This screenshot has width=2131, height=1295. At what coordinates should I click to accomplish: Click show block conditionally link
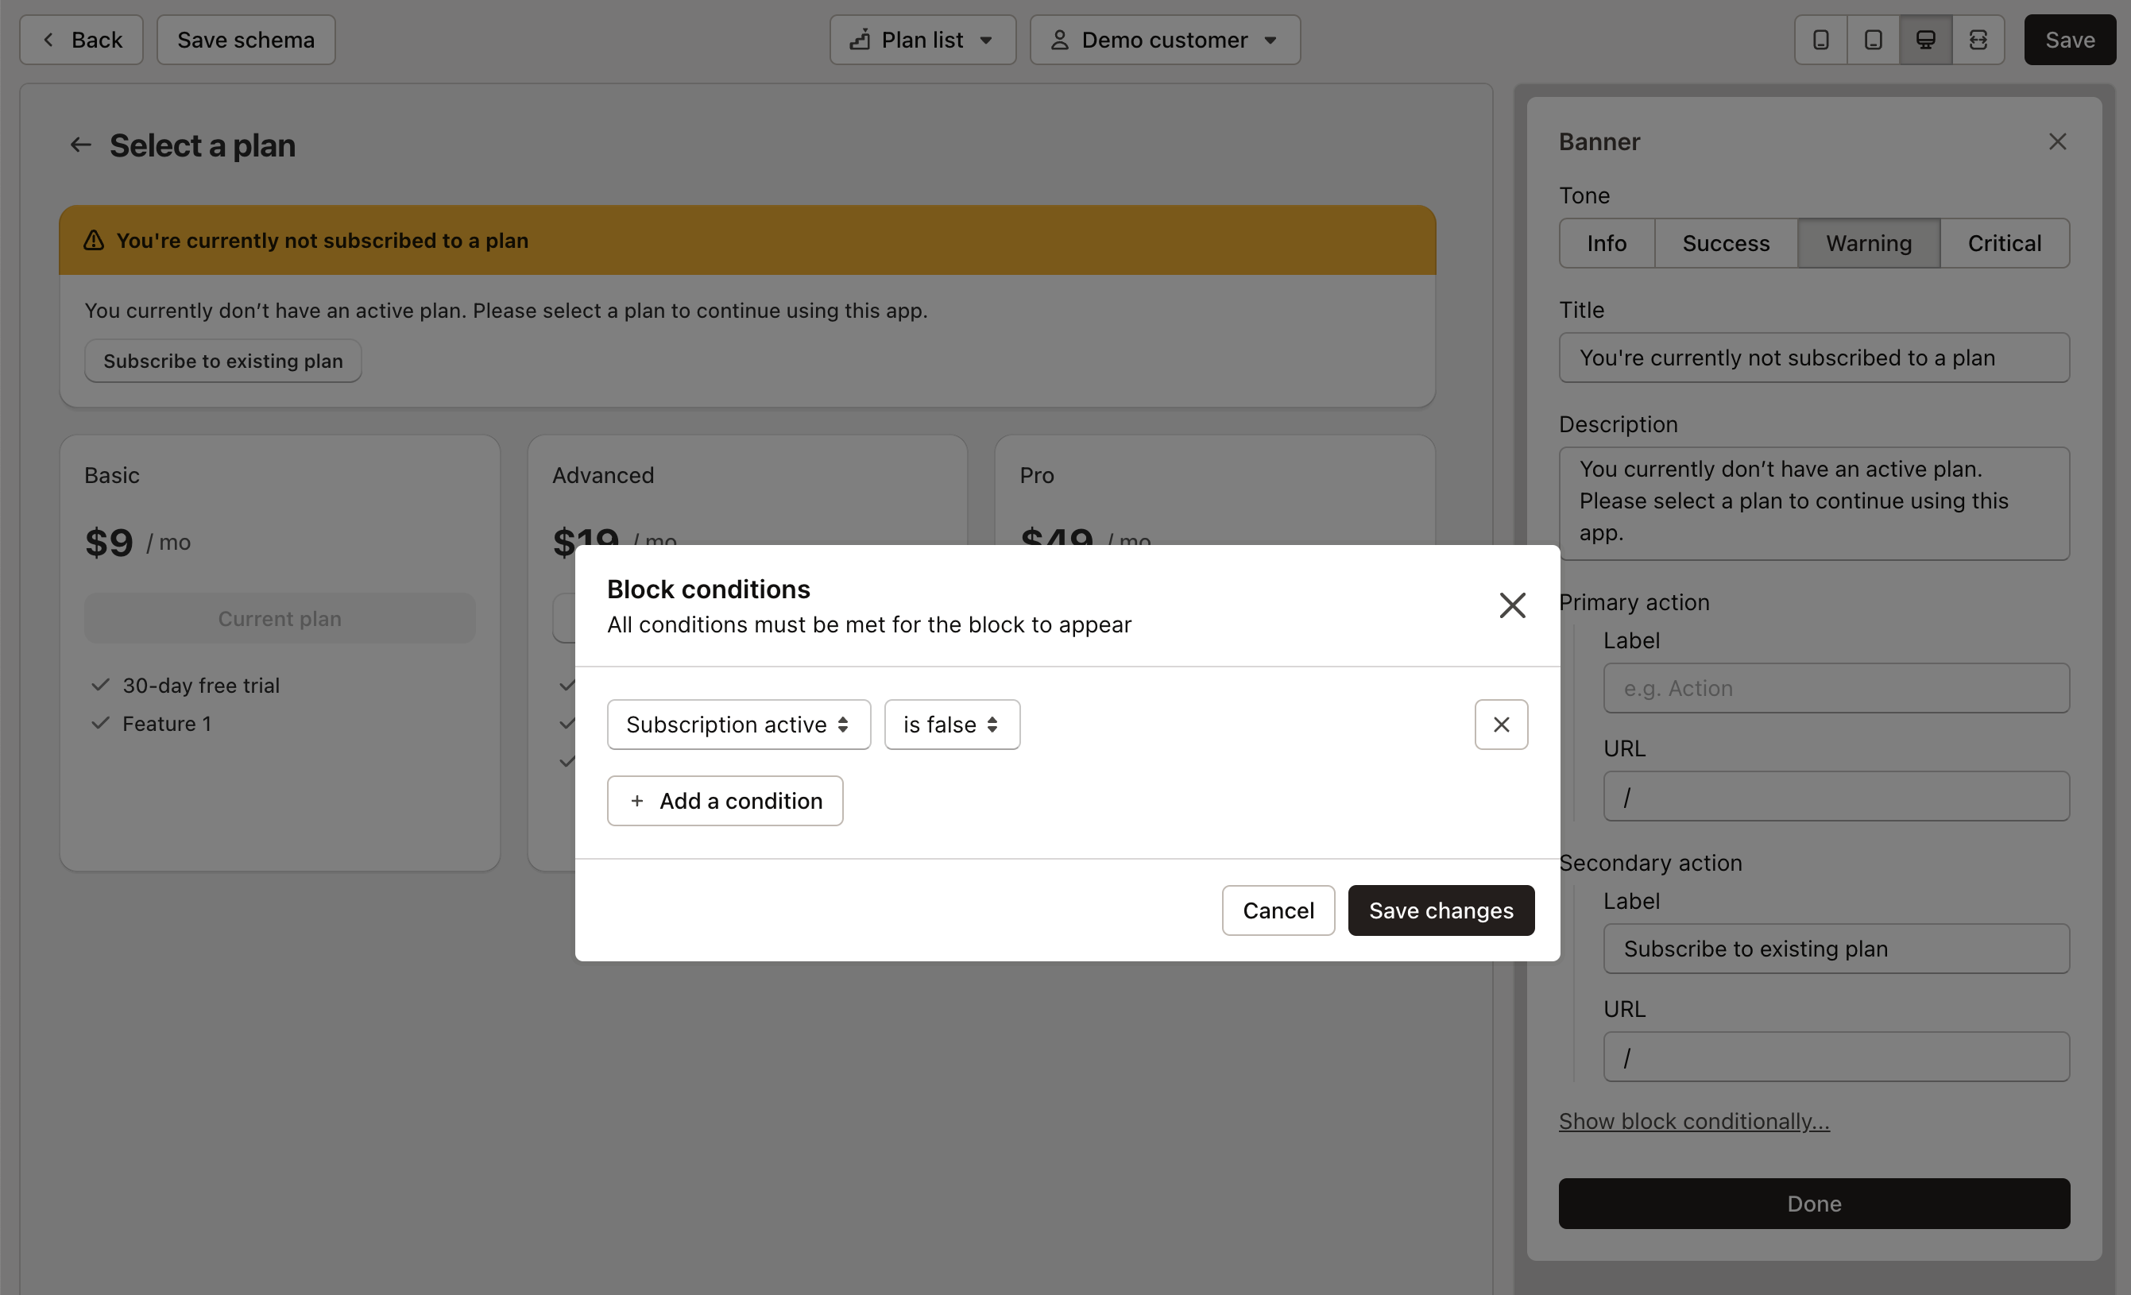(1694, 1119)
